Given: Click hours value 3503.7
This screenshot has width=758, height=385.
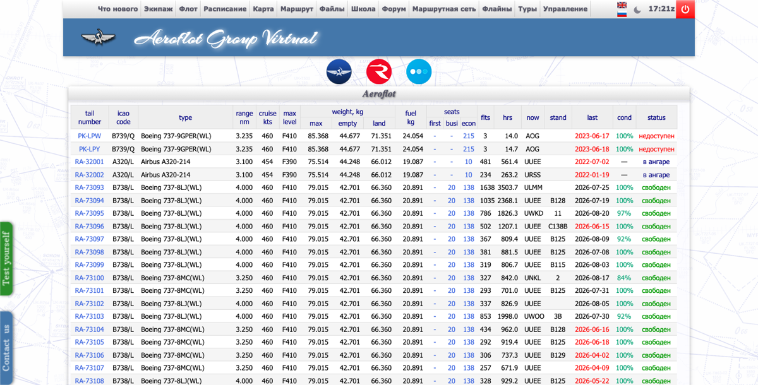Looking at the screenshot, I should [507, 187].
